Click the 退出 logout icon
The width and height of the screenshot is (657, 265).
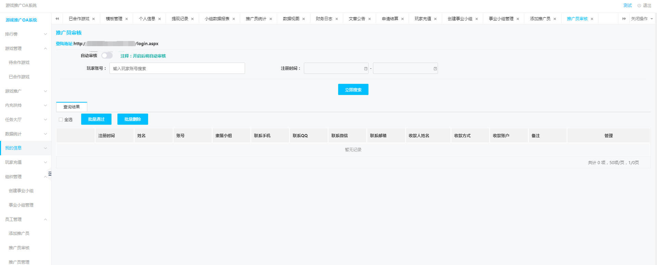(x=639, y=5)
